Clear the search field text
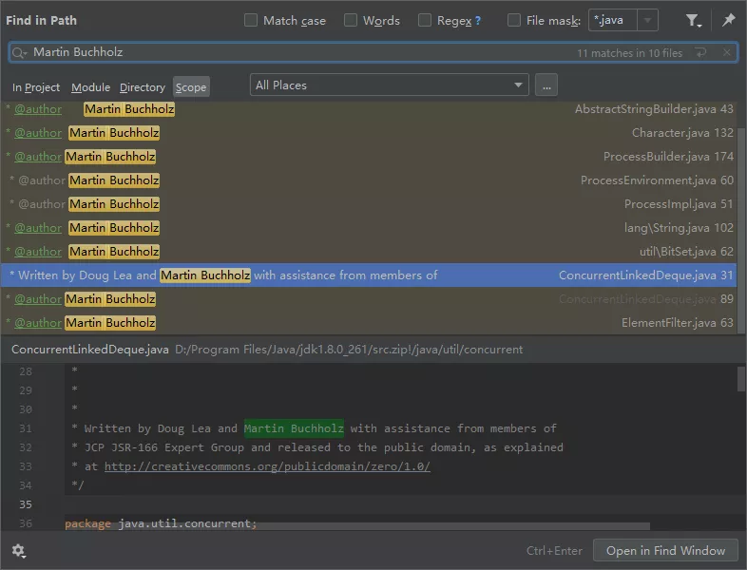Image resolution: width=747 pixels, height=570 pixels. (x=726, y=52)
